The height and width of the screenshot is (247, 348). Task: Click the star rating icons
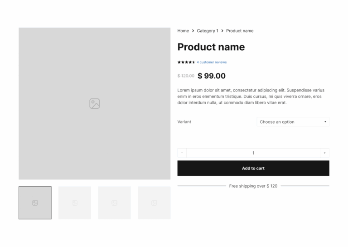186,62
